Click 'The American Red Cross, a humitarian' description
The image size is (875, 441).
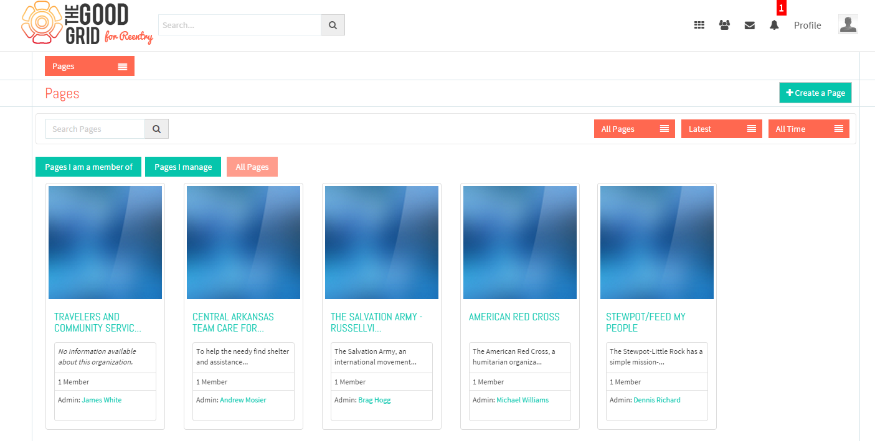tap(514, 356)
